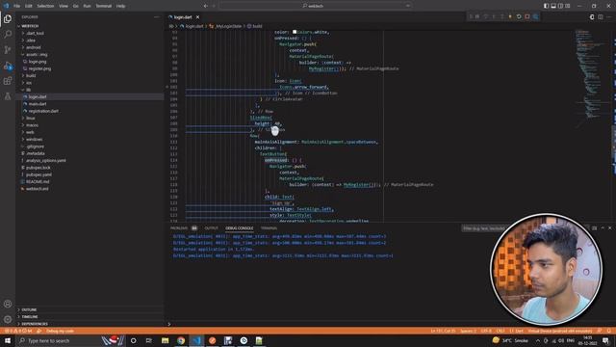Open pubspec.yaml in the explorer
The height and width of the screenshot is (347, 616).
38,174
